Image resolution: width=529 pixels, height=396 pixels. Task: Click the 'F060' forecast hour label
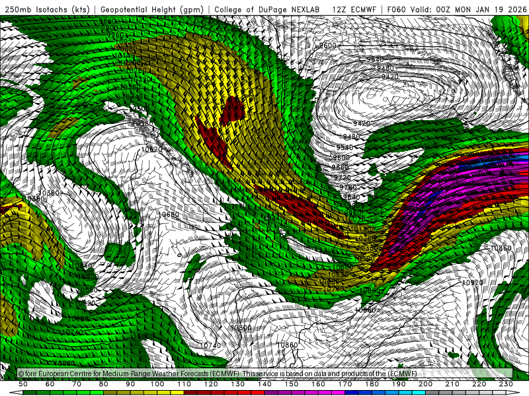click(396, 9)
